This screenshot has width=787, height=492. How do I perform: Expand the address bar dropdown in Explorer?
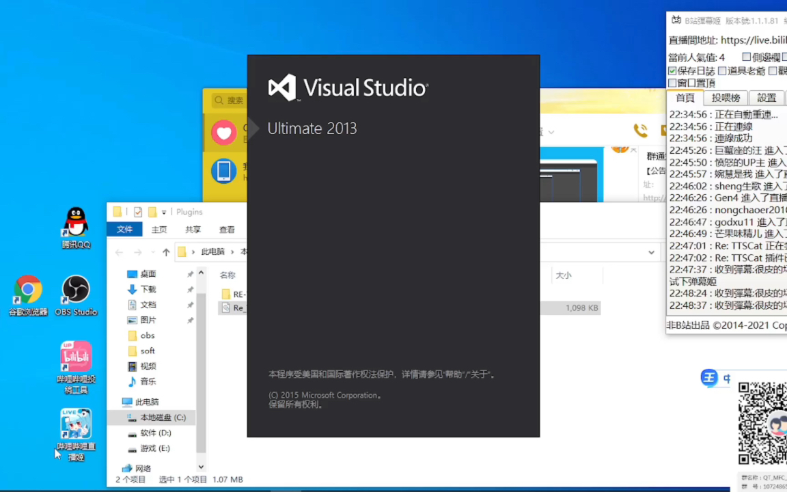[651, 251]
